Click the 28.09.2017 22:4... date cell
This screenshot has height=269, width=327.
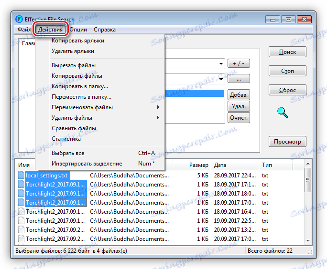coord(235,176)
